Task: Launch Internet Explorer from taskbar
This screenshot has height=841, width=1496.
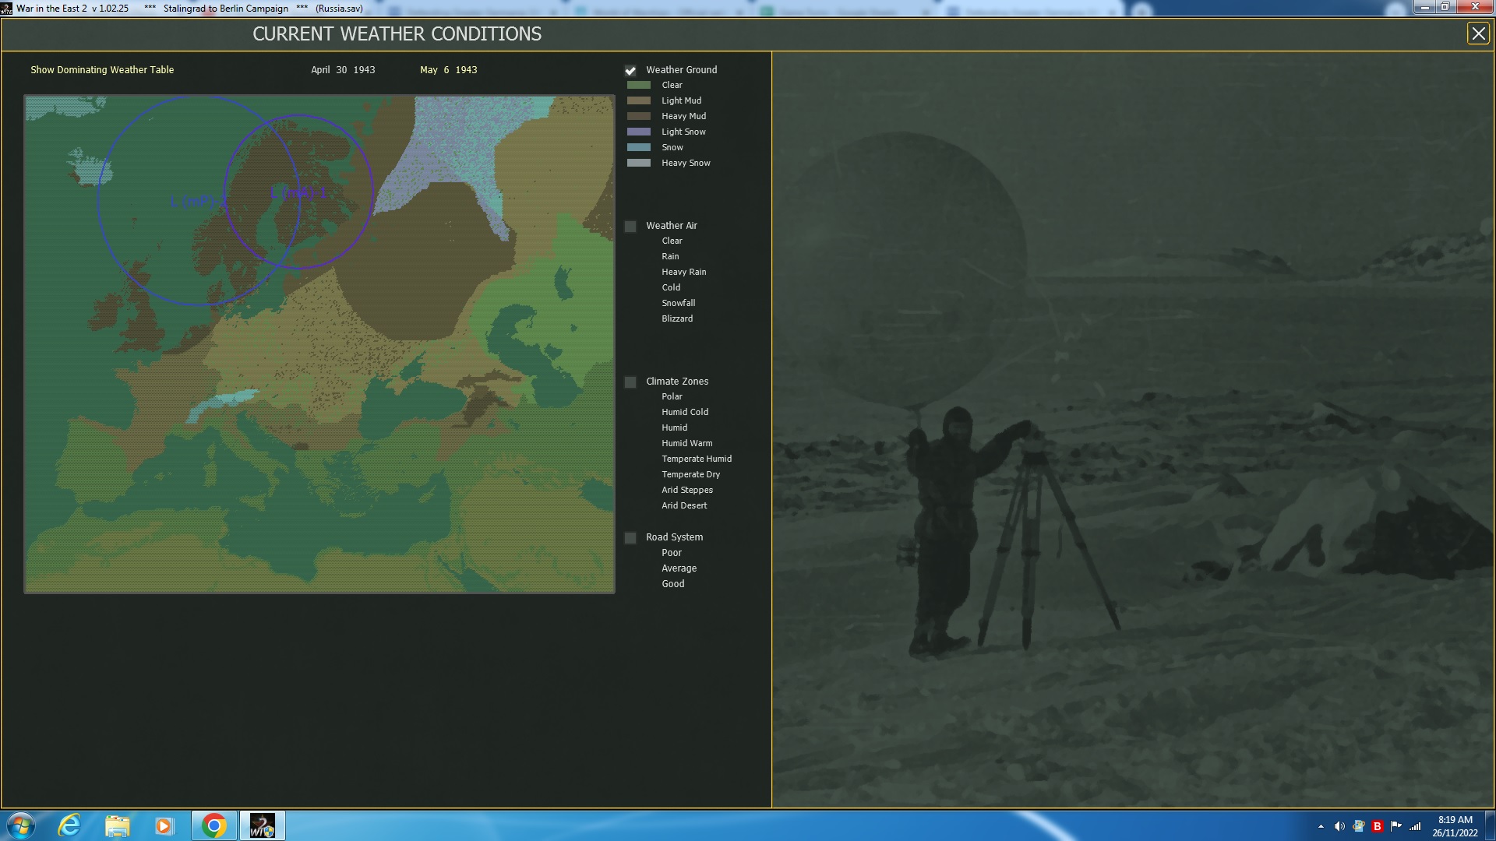Action: [70, 825]
